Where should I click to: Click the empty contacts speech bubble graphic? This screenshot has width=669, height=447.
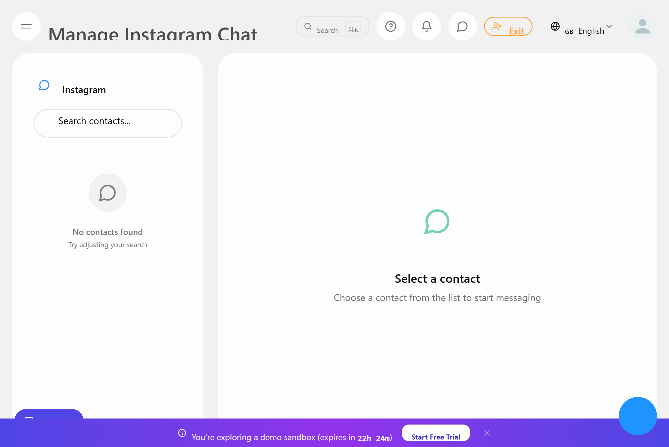tap(107, 193)
